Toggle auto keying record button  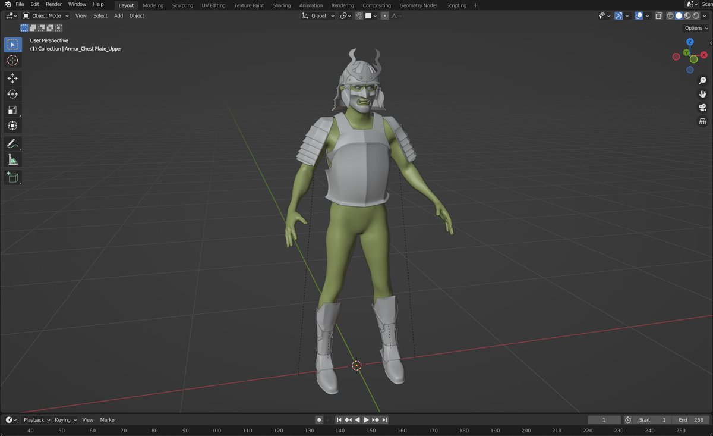[319, 420]
